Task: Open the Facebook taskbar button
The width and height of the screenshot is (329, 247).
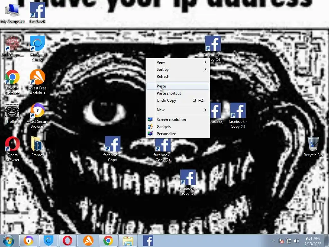Action: (148, 241)
